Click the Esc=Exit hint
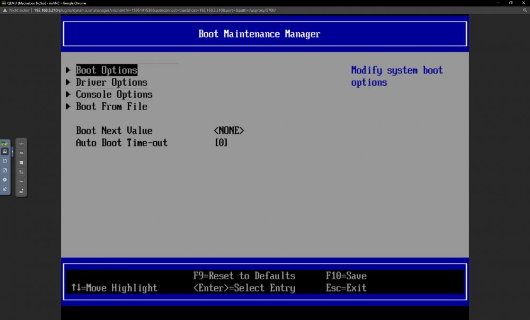530x320 pixels. tap(346, 288)
